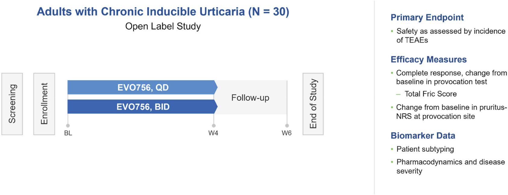Click the pruritus-NRS change from baseline bullet
The image size is (508, 195).
pyautogui.click(x=451, y=112)
